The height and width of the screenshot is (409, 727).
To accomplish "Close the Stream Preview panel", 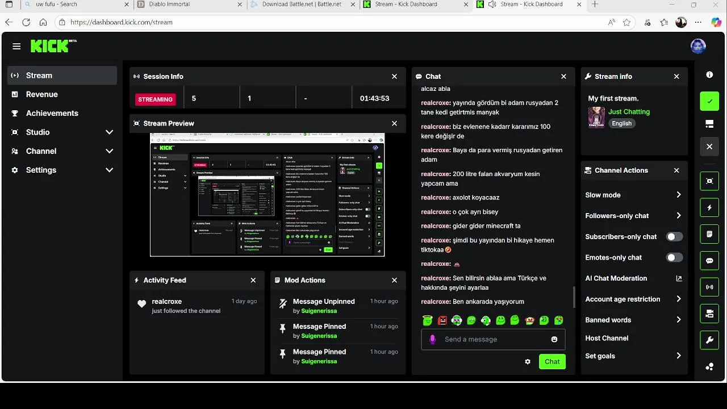I will (395, 123).
